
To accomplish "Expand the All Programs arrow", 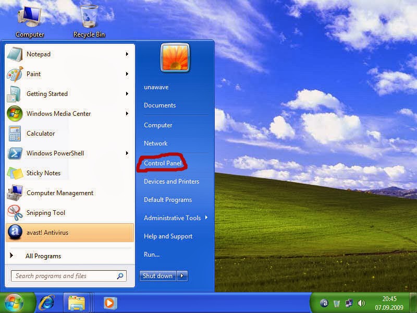I will [11, 256].
